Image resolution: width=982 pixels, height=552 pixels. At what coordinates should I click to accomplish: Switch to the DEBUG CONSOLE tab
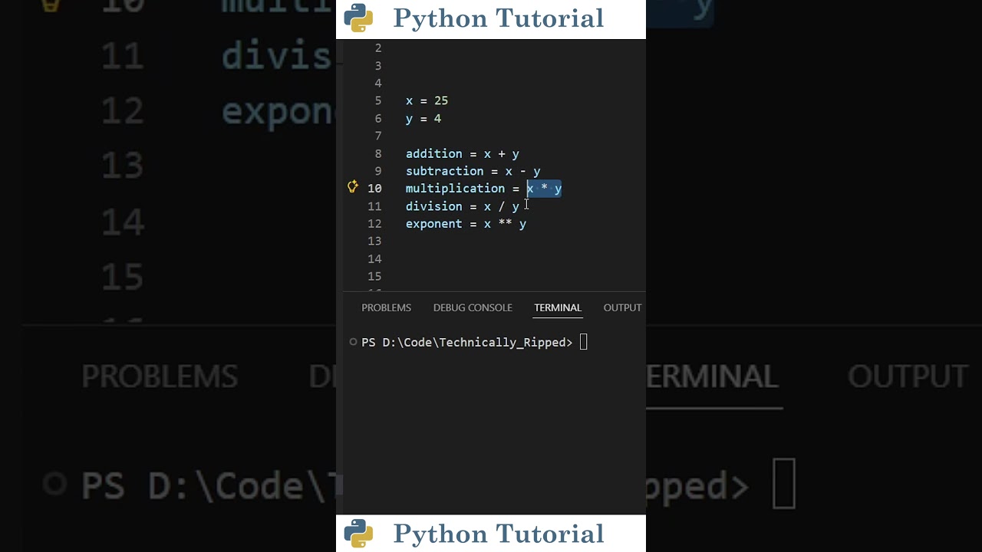point(473,307)
